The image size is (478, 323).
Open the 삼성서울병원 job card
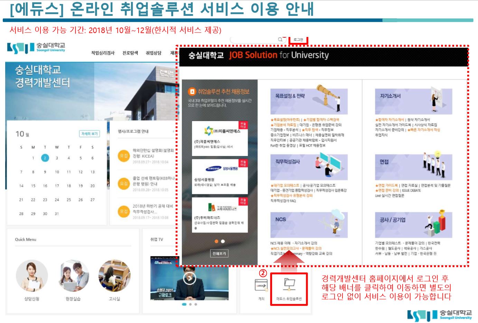pos(220,176)
